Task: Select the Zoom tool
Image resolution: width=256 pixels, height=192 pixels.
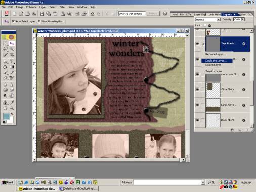Action: click(x=12, y=108)
